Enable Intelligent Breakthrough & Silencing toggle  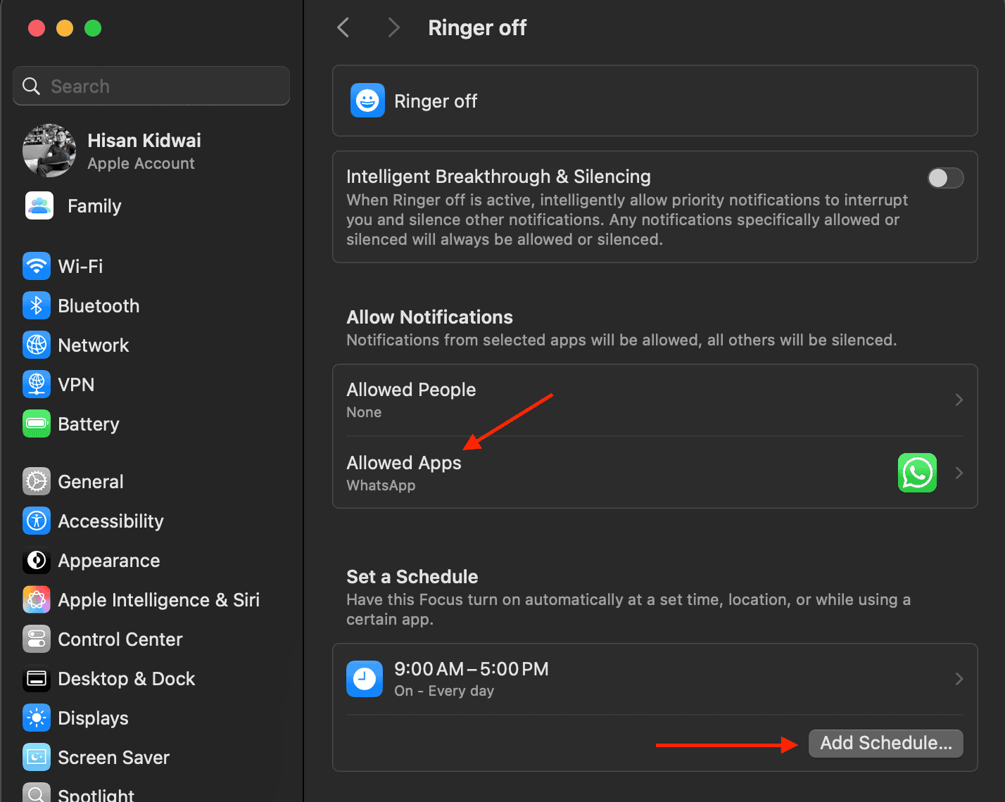tap(944, 178)
